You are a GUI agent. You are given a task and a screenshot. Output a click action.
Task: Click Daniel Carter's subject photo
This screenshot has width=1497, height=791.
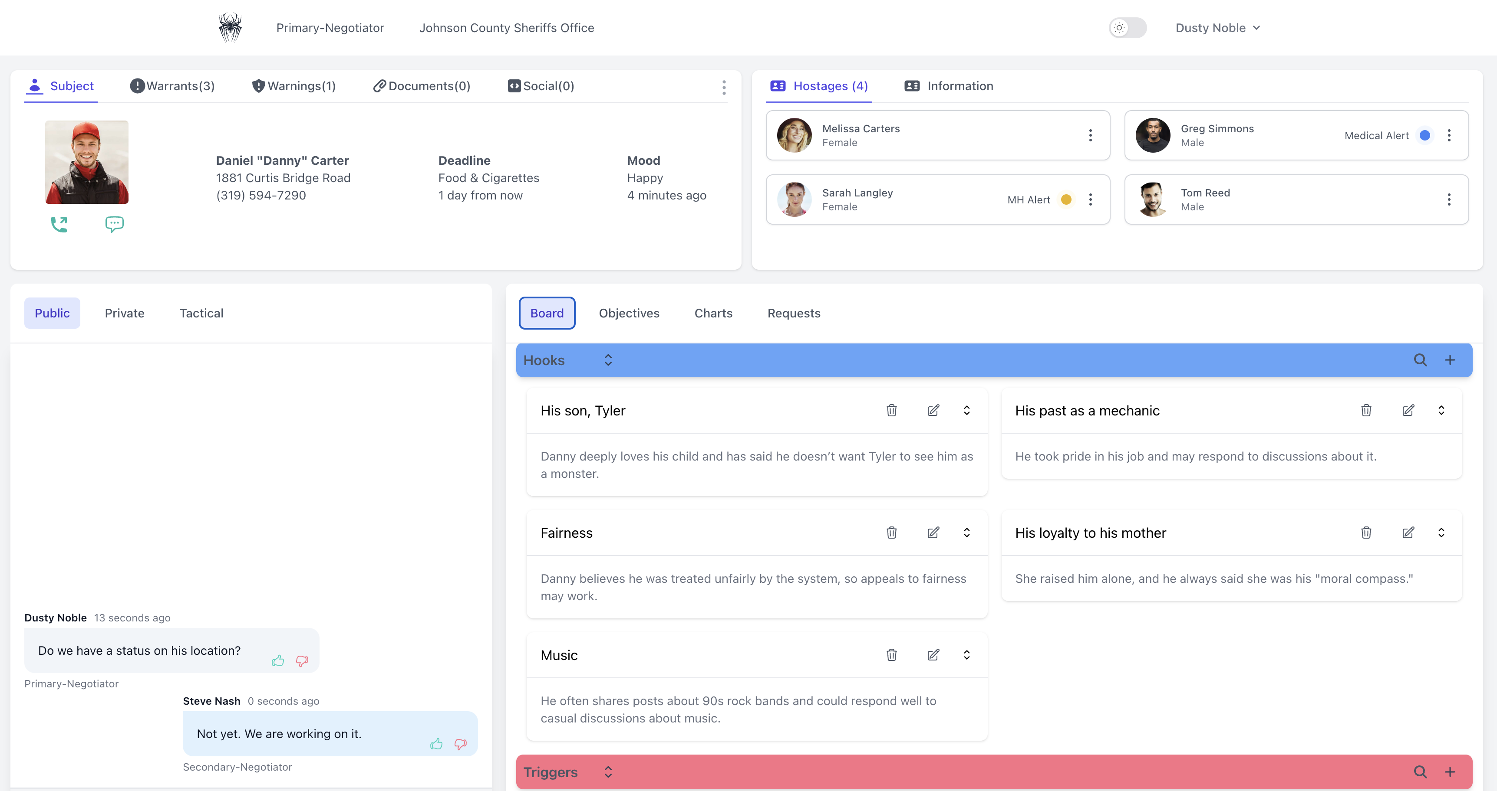click(86, 162)
